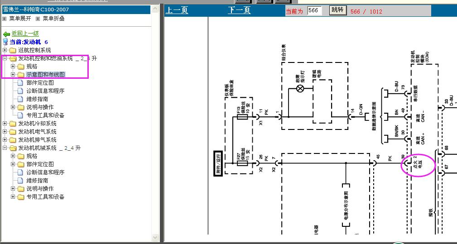Go to previous page via 上一页
Image resolution: width=457 pixels, height=244 pixels.
click(177, 10)
